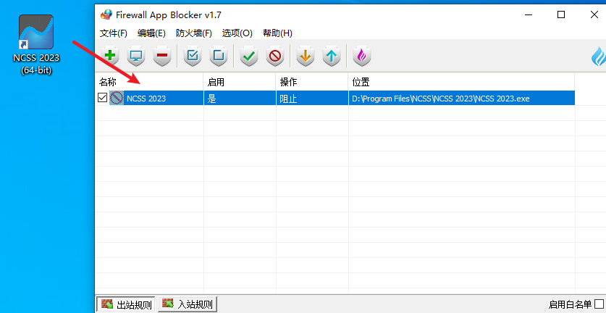This screenshot has height=313, width=606.
Task: Click the monitor Add process toolbar icon
Action: (135, 56)
